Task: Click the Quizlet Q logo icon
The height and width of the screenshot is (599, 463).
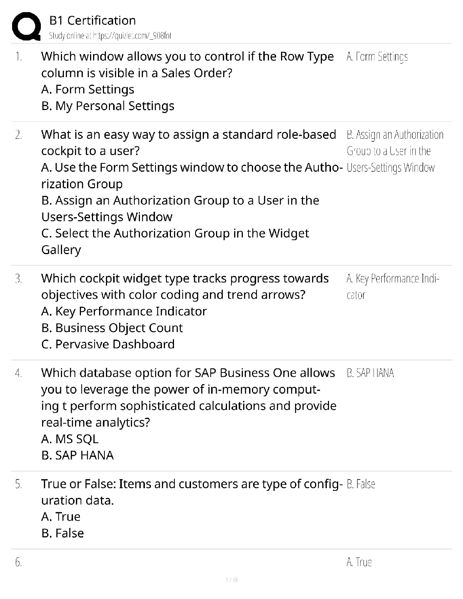Action: click(x=26, y=26)
